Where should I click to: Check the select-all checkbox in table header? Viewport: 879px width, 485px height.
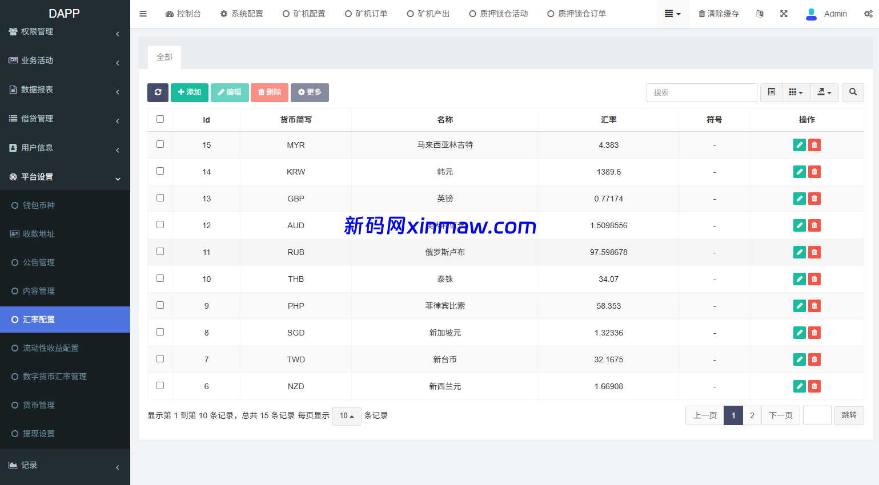tap(160, 119)
